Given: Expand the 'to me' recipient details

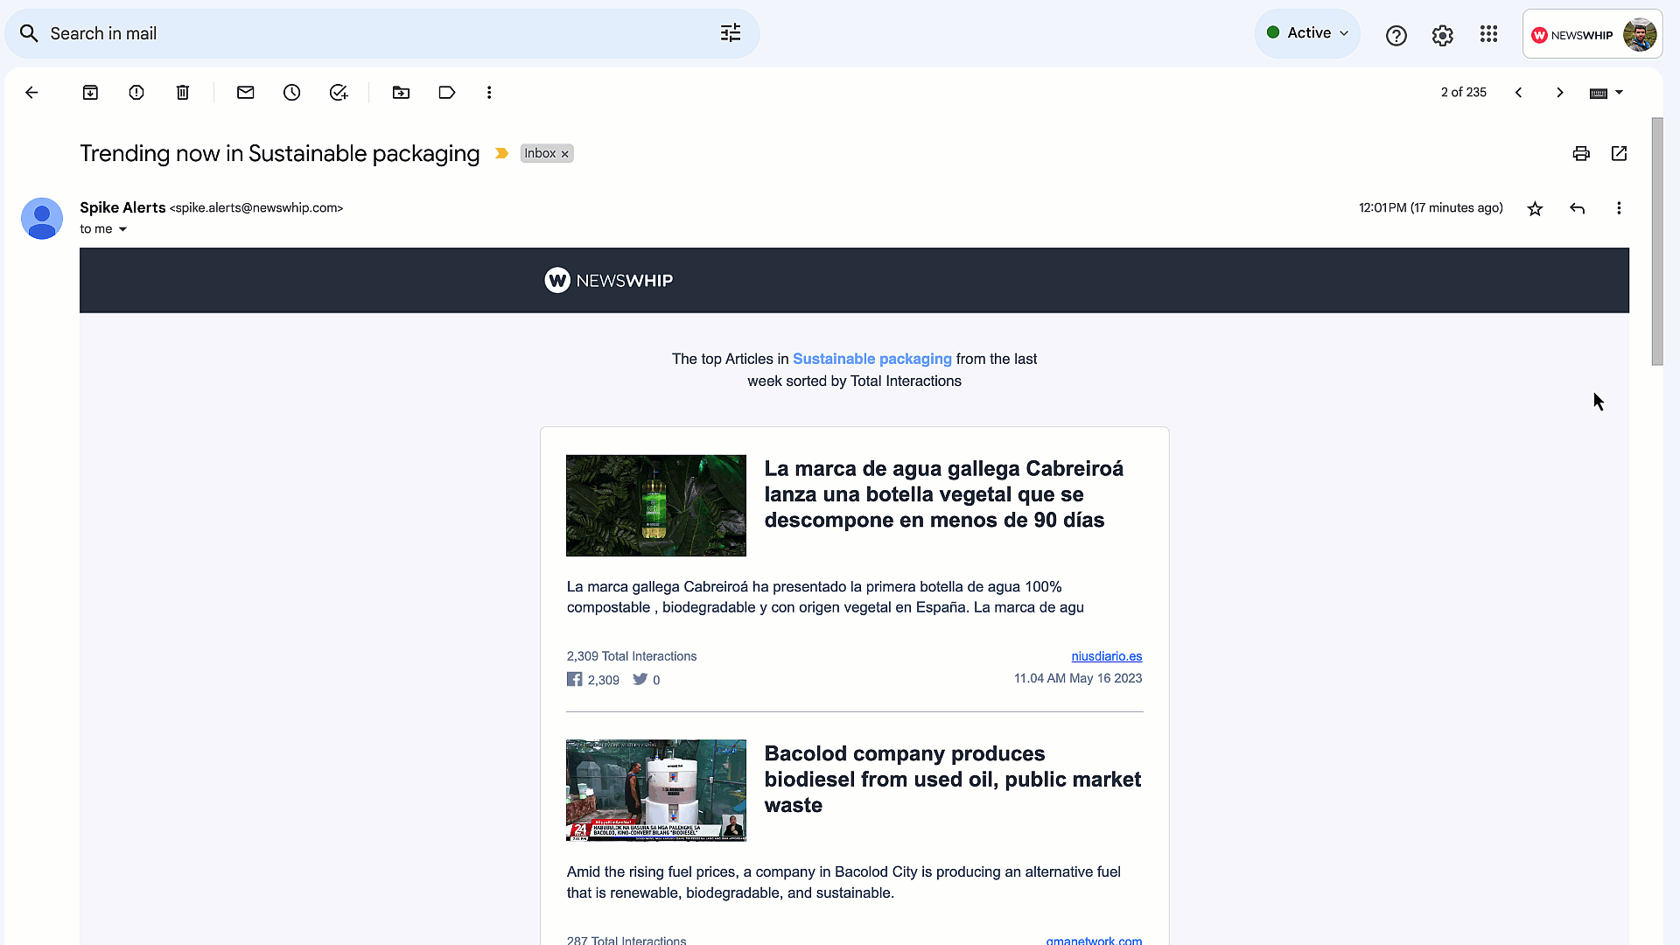Looking at the screenshot, I should click(122, 229).
